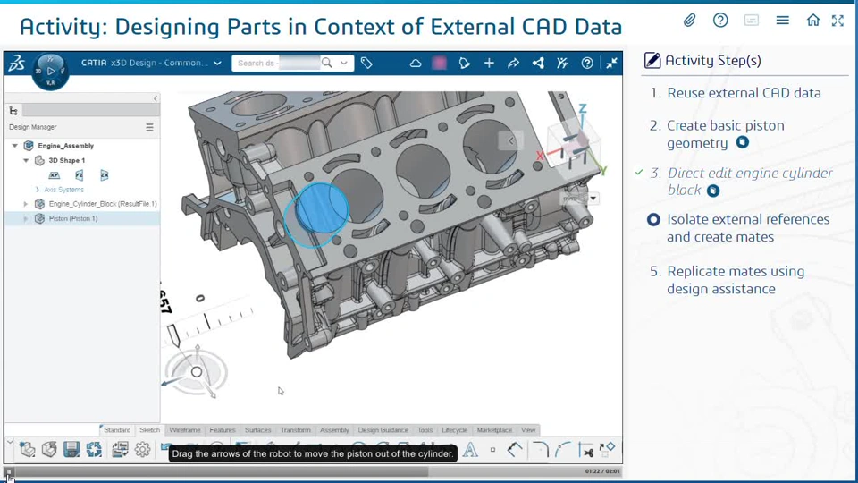The width and height of the screenshot is (858, 483).
Task: Open the CATIA x3D Design app dropdown
Action: pos(217,63)
